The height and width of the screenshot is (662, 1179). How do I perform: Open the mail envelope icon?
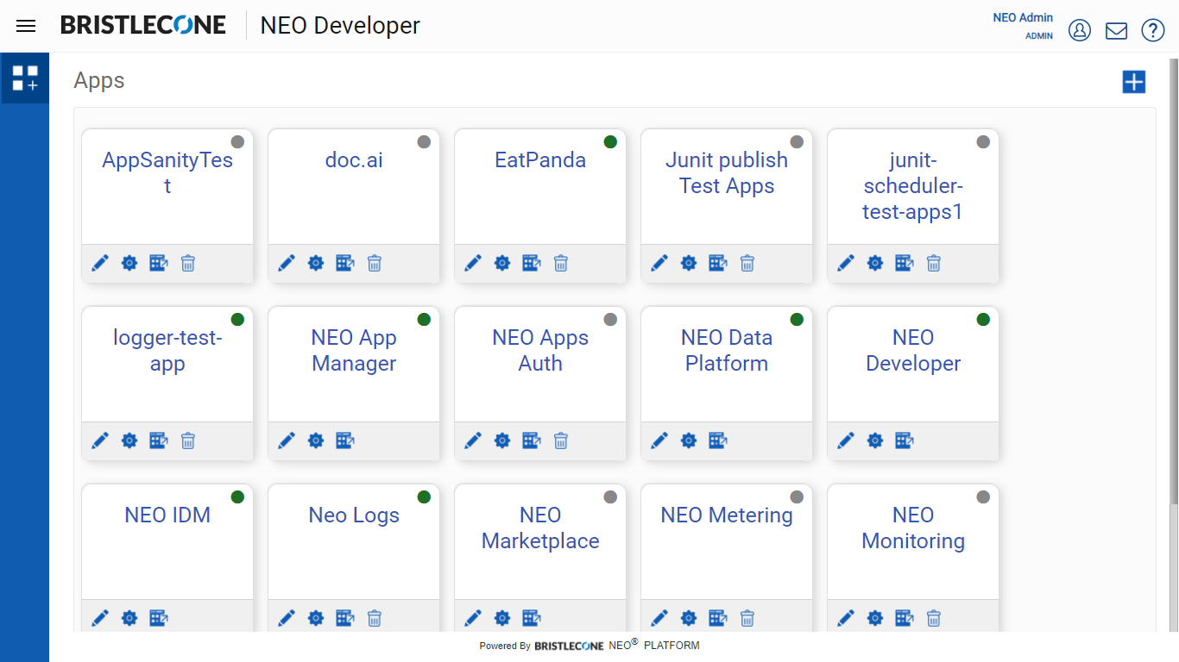coord(1116,30)
